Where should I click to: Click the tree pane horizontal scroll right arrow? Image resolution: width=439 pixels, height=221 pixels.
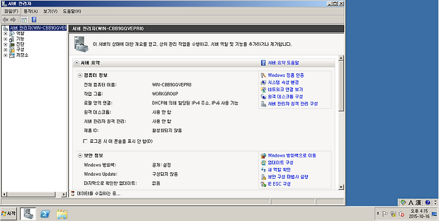point(64,194)
